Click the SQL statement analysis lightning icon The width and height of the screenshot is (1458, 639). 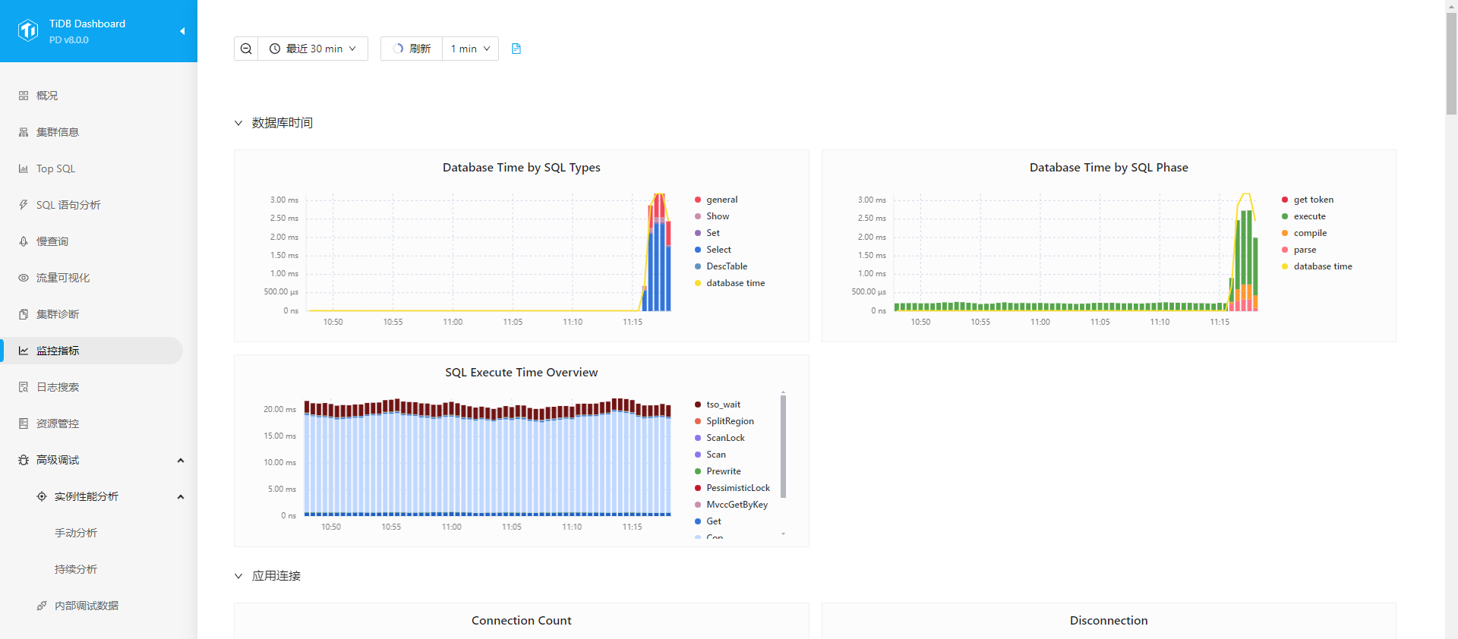(24, 205)
